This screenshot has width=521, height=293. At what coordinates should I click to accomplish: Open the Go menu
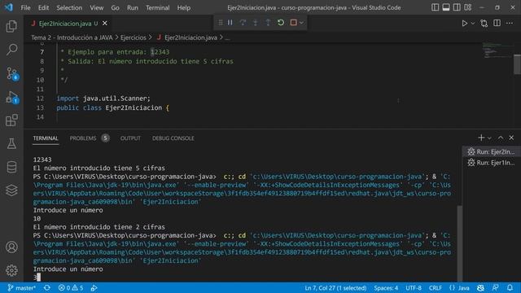(x=115, y=7)
